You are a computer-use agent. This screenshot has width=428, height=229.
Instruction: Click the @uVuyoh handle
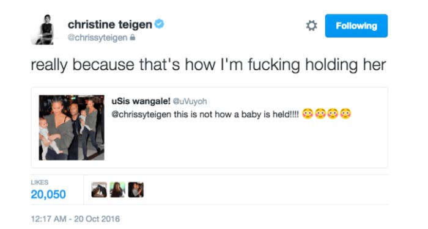pos(190,101)
